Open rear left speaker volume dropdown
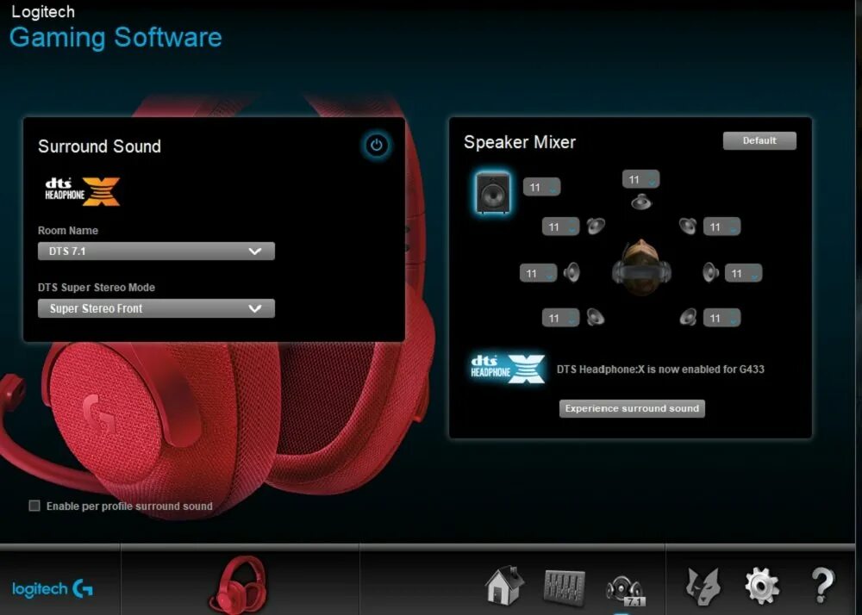The height and width of the screenshot is (615, 862). (x=560, y=318)
